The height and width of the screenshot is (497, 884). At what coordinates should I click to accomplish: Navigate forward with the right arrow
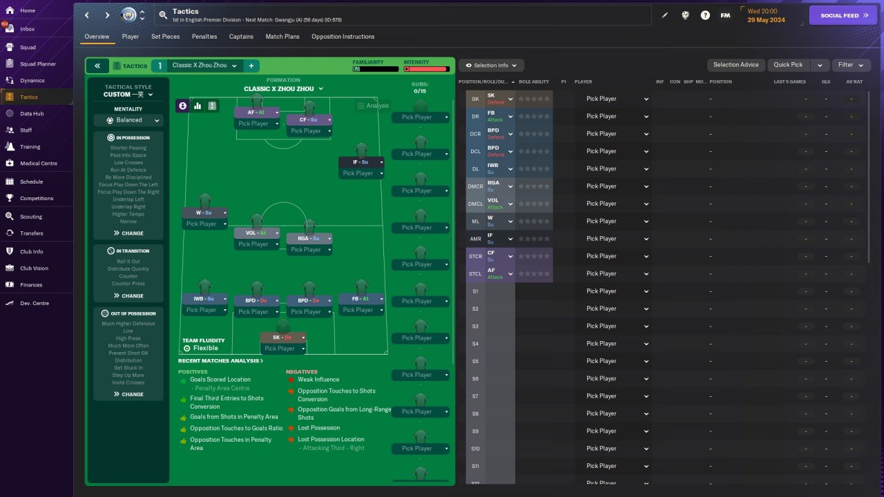click(107, 15)
